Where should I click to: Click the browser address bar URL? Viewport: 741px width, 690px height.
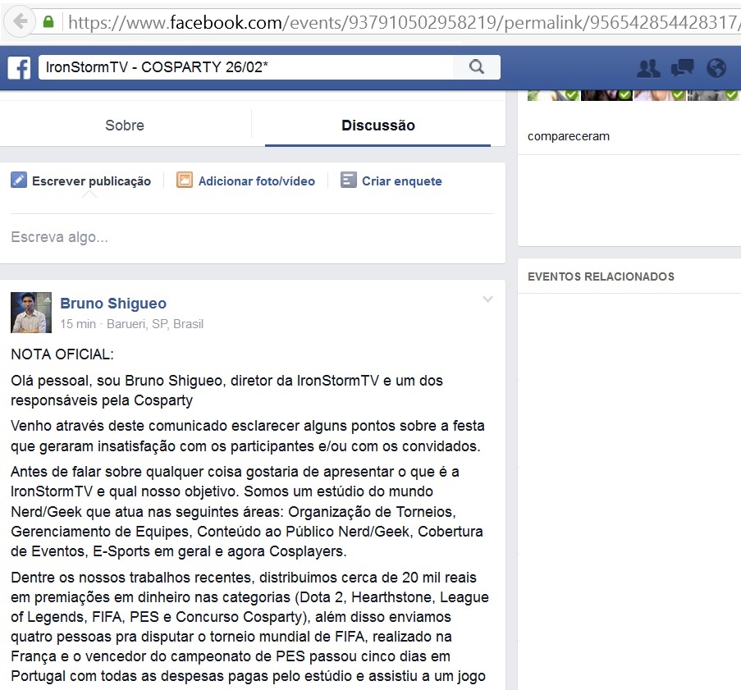pyautogui.click(x=404, y=22)
